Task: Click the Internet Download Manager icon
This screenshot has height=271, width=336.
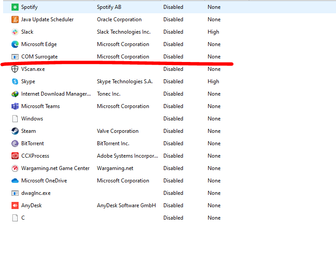Action: click(15, 94)
